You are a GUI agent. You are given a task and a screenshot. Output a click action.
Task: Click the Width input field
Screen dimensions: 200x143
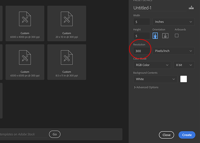click(x=142, y=22)
